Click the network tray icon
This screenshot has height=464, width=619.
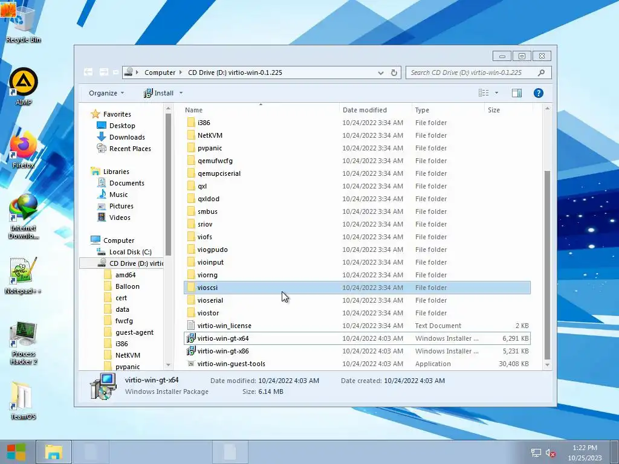point(536,453)
